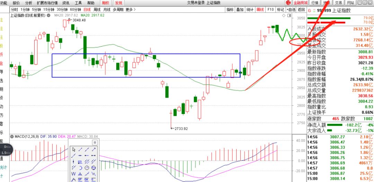This screenshot has width=374, height=182.
Task: Open the 多周期 multi-period view
Action: click(118, 10)
